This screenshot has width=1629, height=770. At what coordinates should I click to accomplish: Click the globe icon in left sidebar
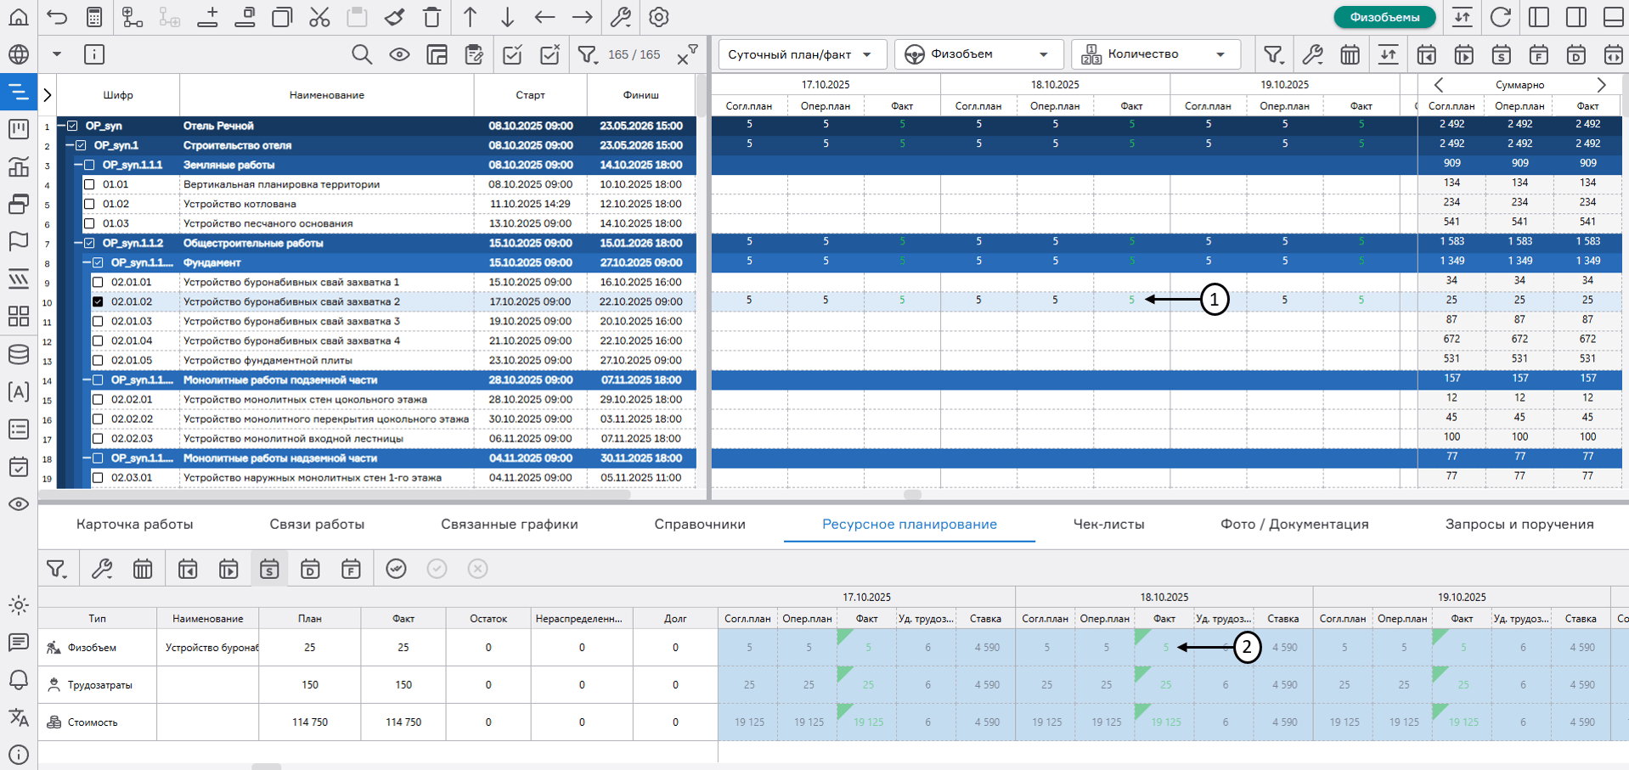(x=18, y=55)
